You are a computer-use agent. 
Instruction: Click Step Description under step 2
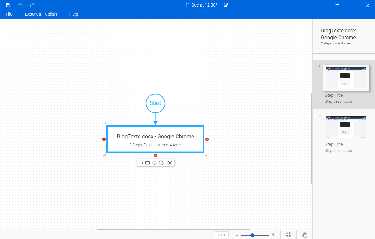338,150
